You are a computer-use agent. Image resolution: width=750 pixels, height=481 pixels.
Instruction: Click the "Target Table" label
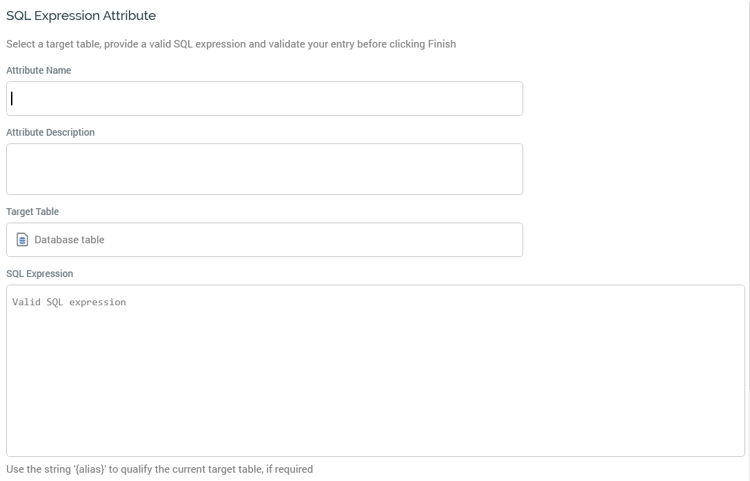(32, 212)
